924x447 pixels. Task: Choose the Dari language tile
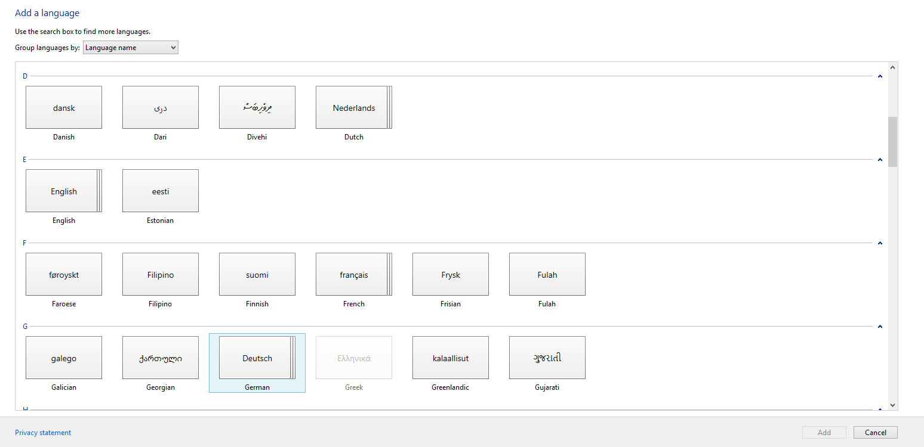(x=160, y=107)
